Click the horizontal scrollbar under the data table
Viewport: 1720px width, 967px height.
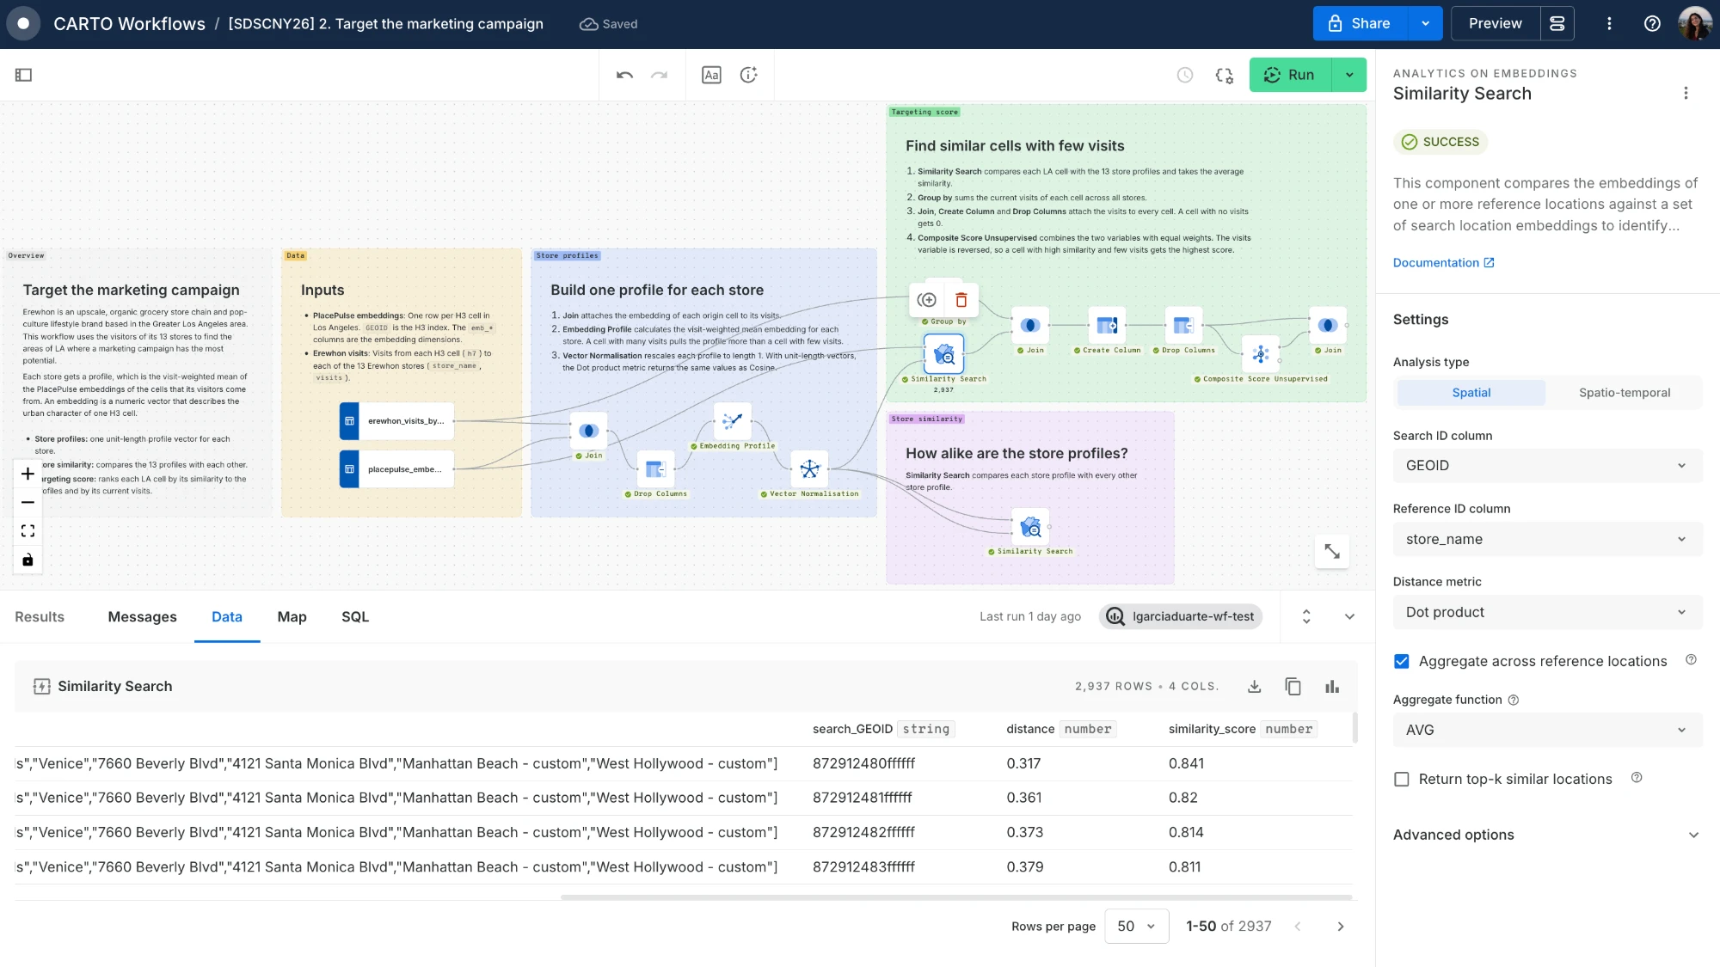tap(956, 897)
